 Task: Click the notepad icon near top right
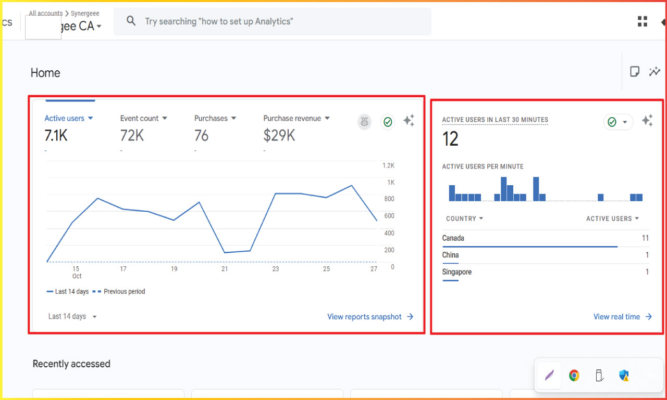[635, 71]
